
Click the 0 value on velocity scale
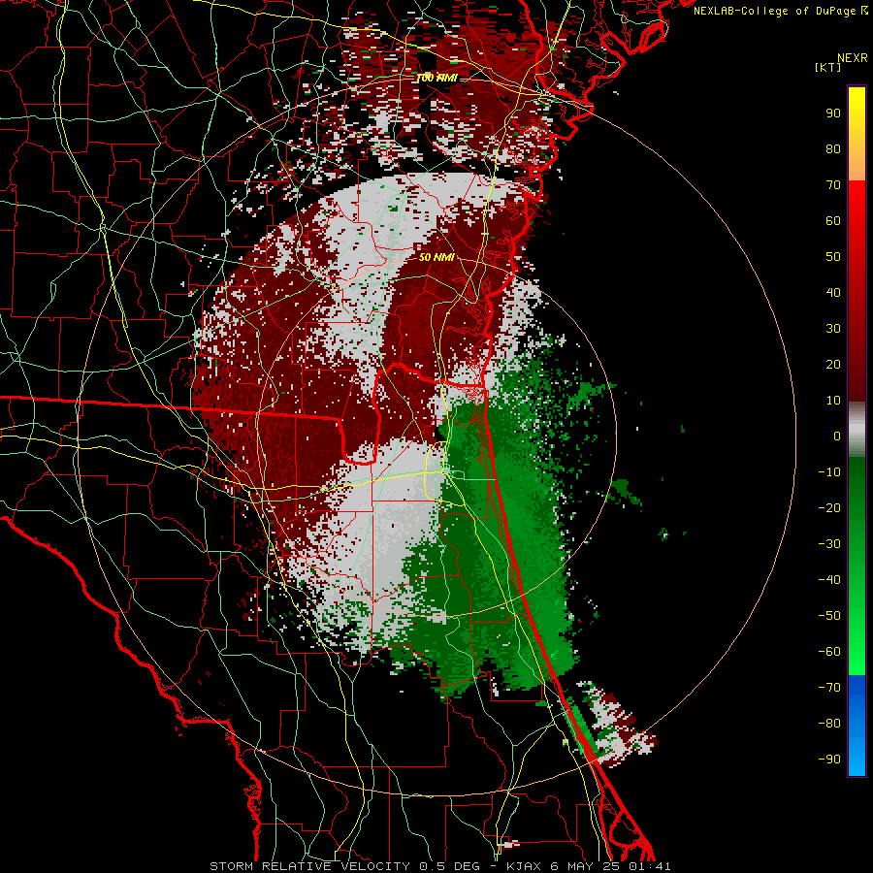(837, 436)
